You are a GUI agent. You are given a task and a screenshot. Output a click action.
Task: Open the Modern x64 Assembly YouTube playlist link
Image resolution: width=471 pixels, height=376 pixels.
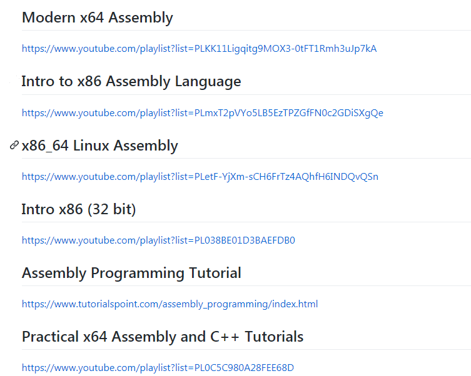point(199,49)
